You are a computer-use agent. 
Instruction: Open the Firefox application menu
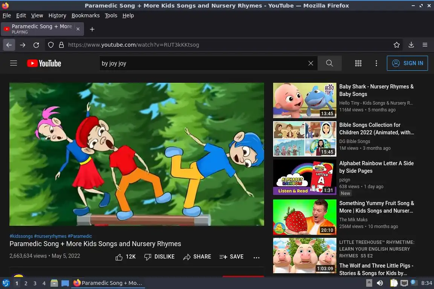[425, 45]
